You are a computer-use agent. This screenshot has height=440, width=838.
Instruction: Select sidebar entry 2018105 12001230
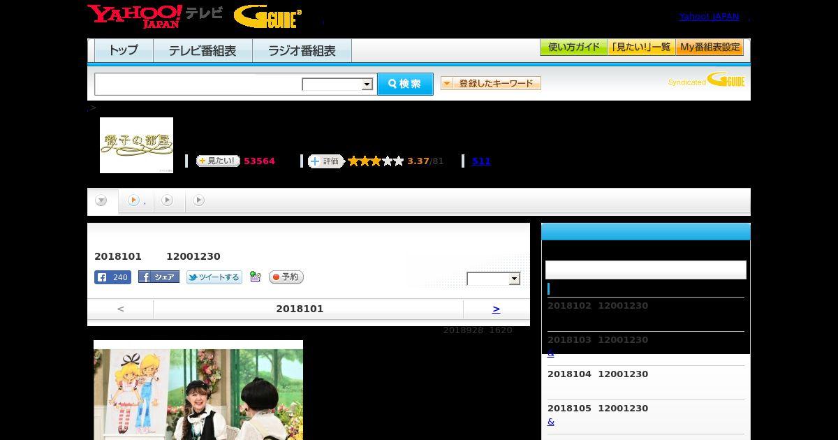(598, 409)
